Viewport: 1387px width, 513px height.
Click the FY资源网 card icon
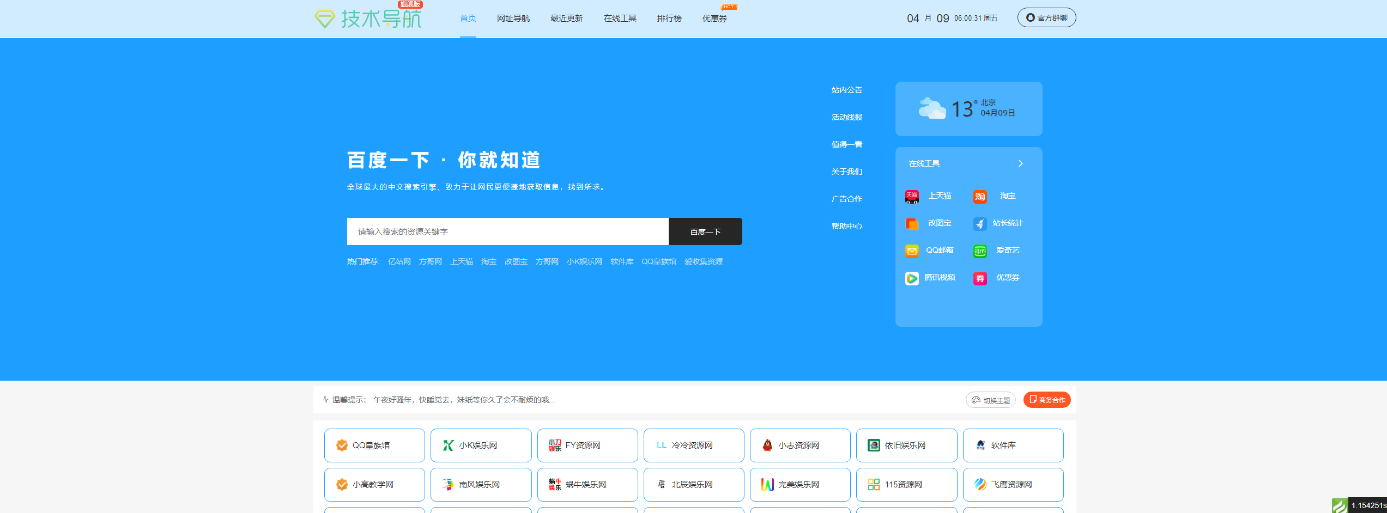(x=555, y=445)
